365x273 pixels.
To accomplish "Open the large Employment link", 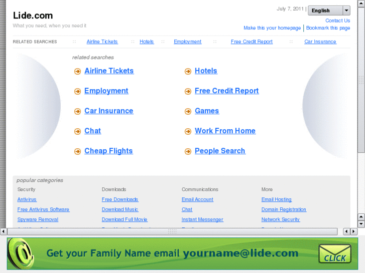I will click(x=106, y=91).
